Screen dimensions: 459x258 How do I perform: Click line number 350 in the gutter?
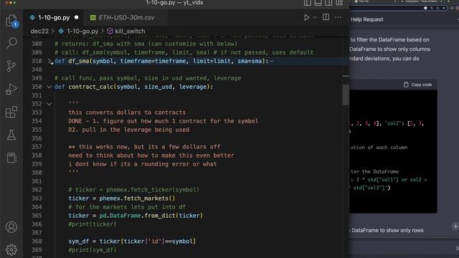(37, 87)
